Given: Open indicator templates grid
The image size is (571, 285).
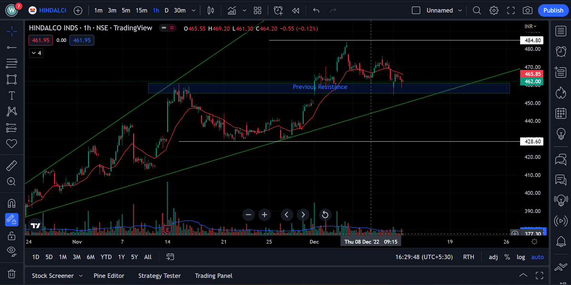Looking at the screenshot, I should (257, 10).
